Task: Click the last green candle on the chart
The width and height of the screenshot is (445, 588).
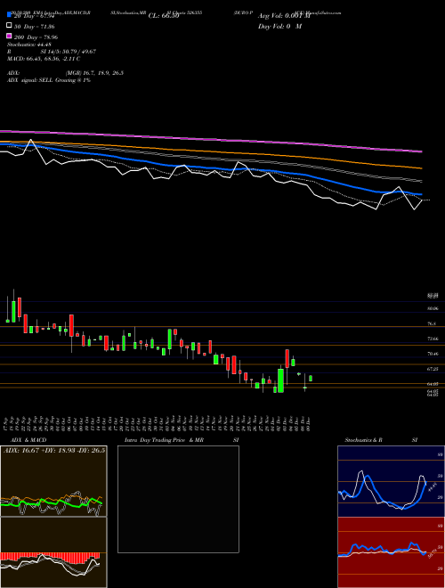Action: point(311,378)
